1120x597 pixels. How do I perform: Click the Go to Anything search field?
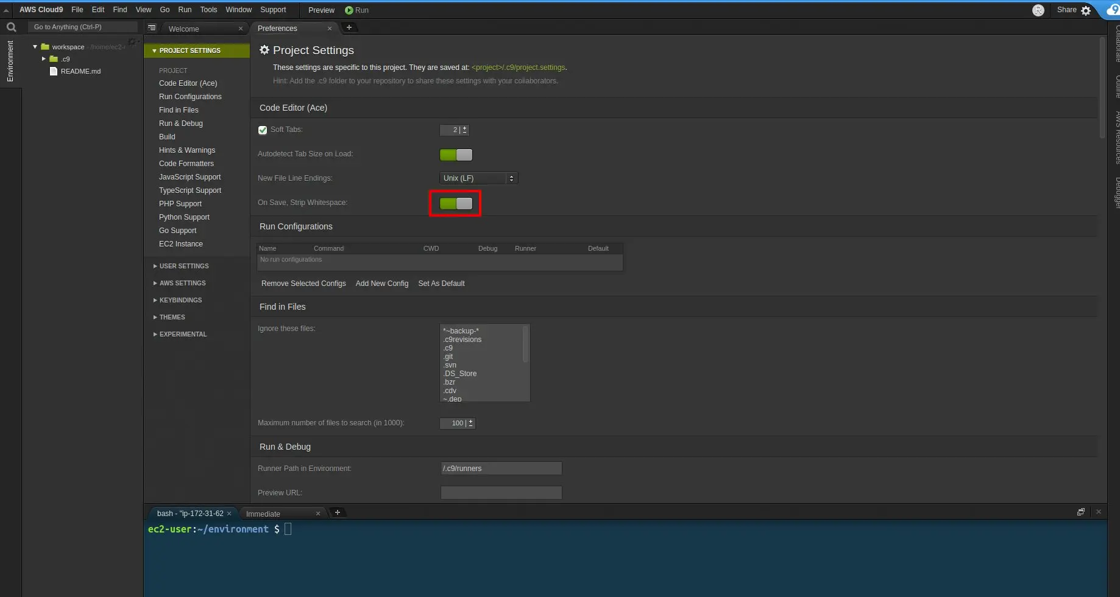coord(82,27)
